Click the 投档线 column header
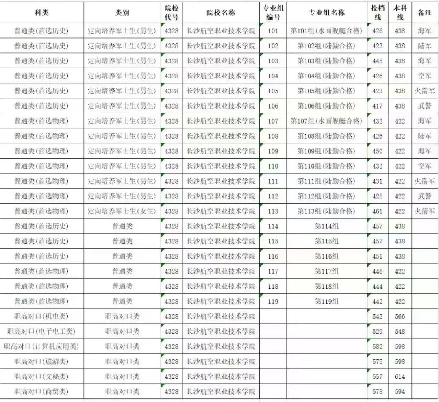Viewport: 439px width, 402px height. pos(376,11)
